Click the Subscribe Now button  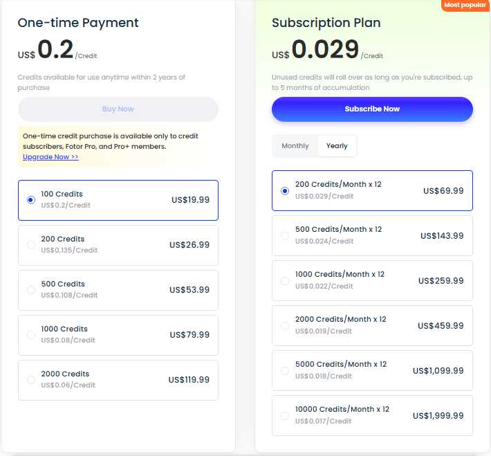372,109
